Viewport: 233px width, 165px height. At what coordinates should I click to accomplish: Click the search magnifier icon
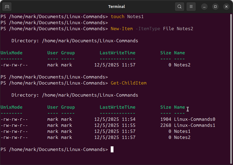179,7
